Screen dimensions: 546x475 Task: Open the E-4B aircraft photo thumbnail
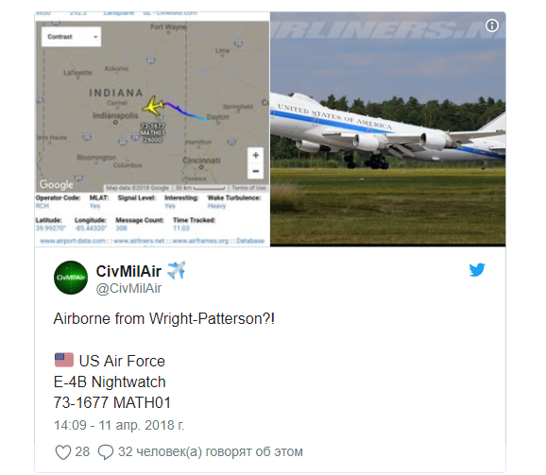pos(388,128)
